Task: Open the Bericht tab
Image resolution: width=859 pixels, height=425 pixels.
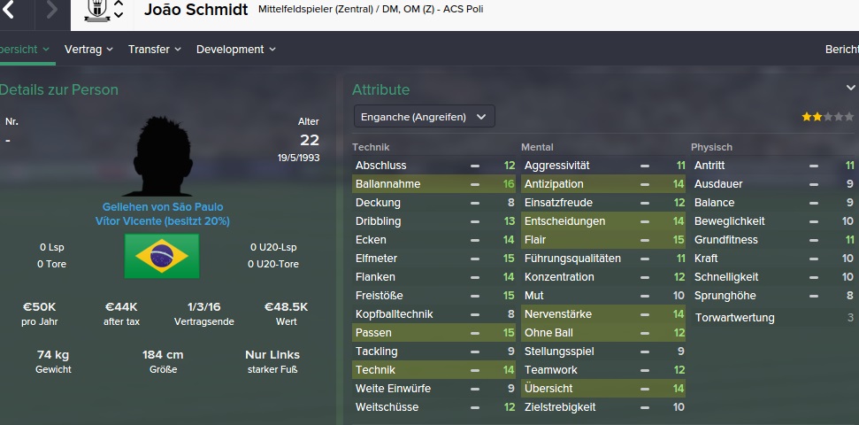Action: (841, 50)
